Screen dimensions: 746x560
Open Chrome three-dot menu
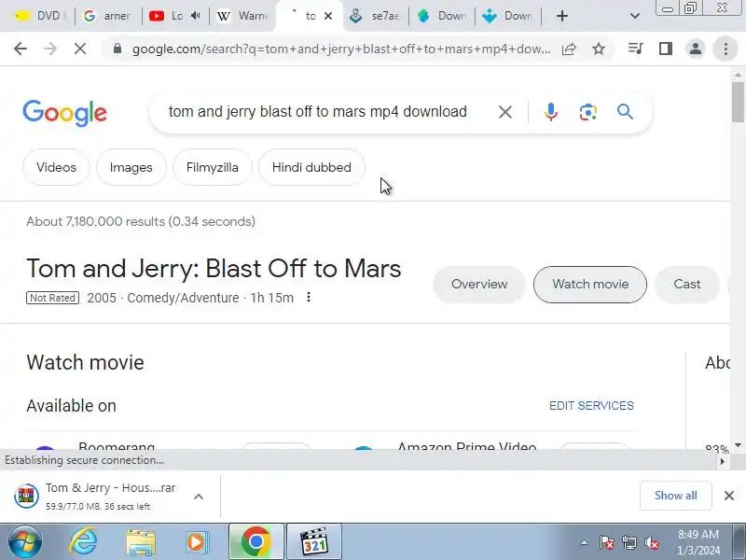tap(725, 49)
